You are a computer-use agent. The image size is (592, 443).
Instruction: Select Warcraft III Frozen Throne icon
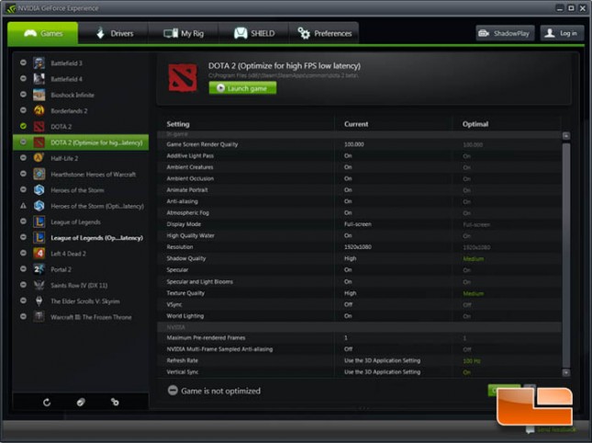[x=39, y=317]
